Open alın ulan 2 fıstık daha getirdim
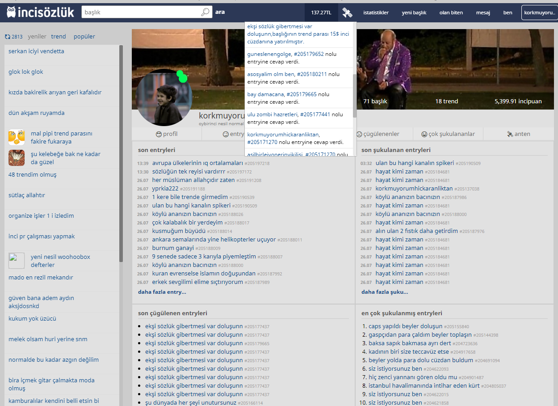This screenshot has width=558, height=406. (417, 231)
